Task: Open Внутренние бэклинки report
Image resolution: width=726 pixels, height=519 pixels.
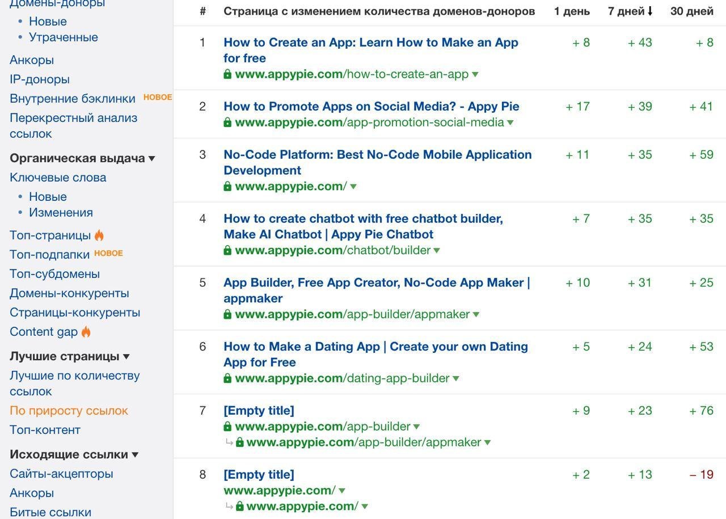Action: click(x=73, y=98)
